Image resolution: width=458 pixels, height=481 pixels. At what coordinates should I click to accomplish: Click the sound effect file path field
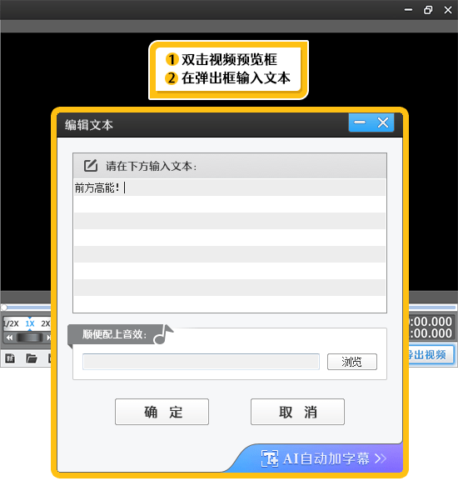point(201,362)
